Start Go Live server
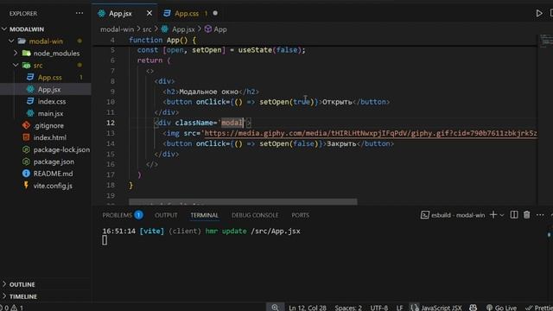 501,308
